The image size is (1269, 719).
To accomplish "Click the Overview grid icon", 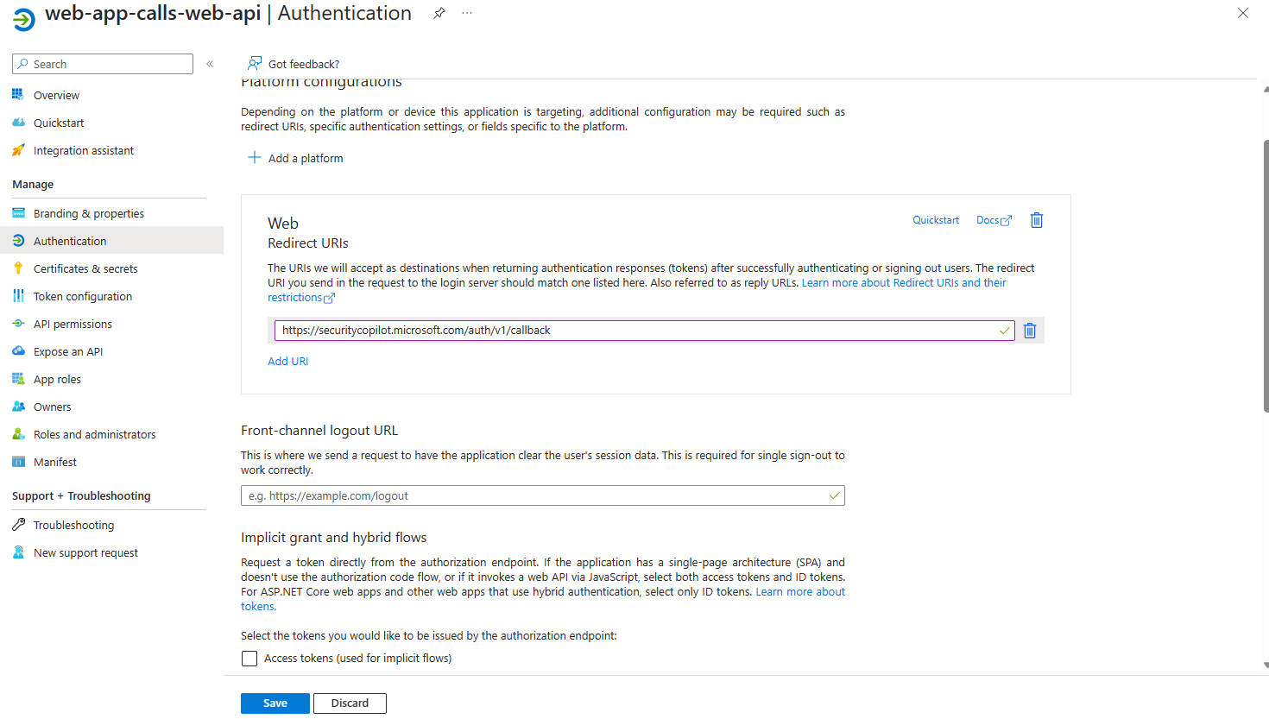I will coord(18,95).
